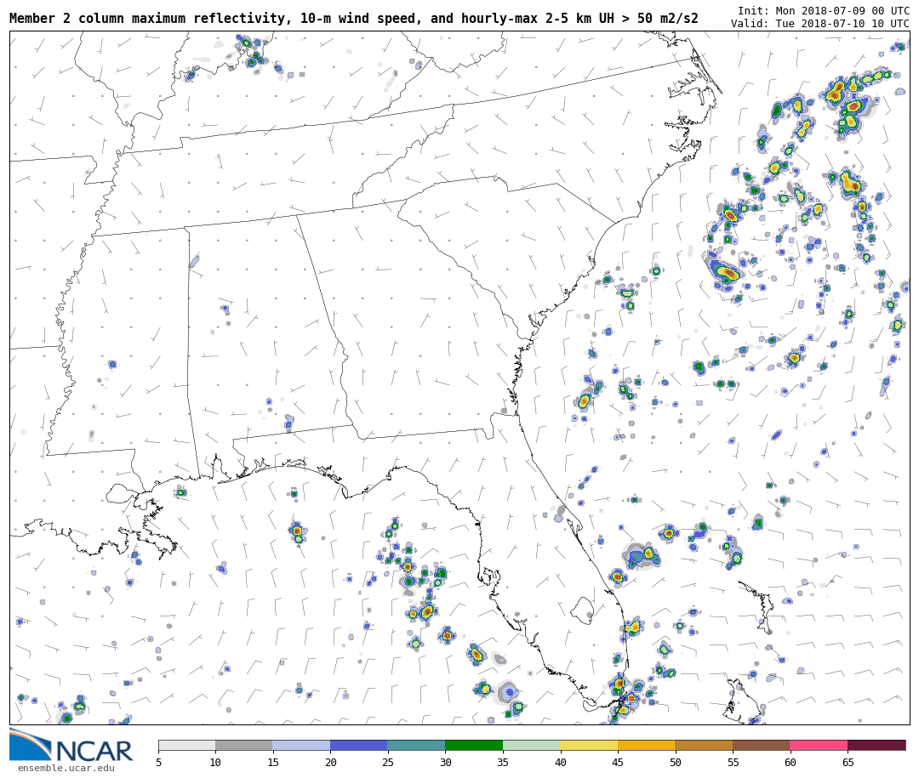Click Lake Okeechobee outline in Florida
Image resolution: width=919 pixels, height=778 pixels.
point(582,610)
